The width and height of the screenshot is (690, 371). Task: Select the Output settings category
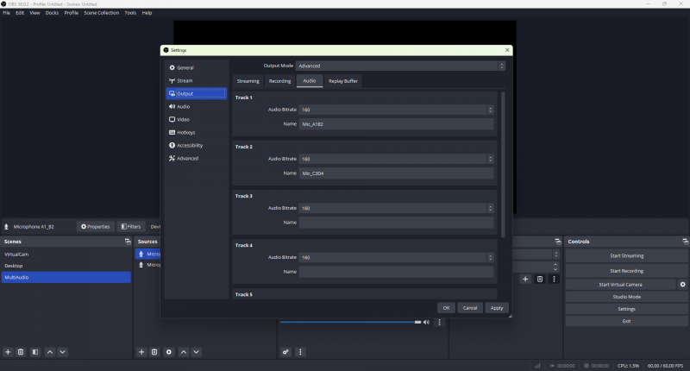197,93
